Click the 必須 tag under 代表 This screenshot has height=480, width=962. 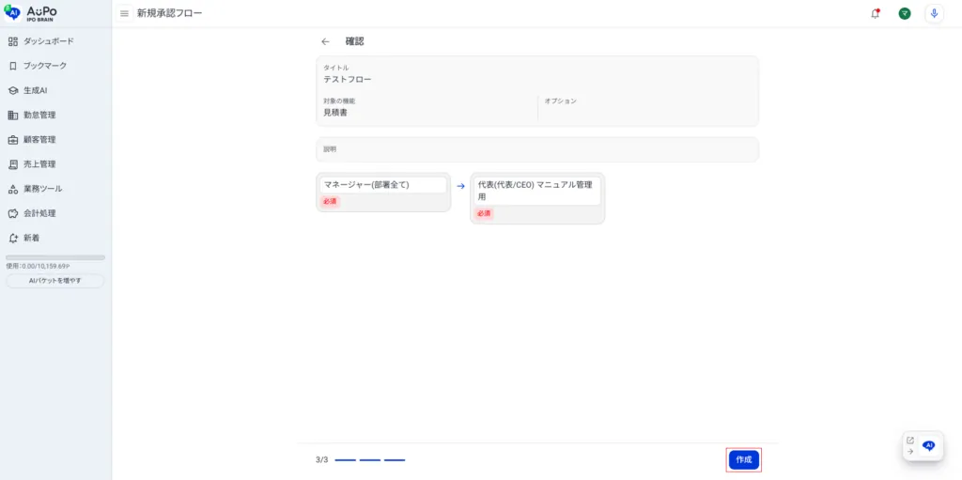pyautogui.click(x=484, y=213)
